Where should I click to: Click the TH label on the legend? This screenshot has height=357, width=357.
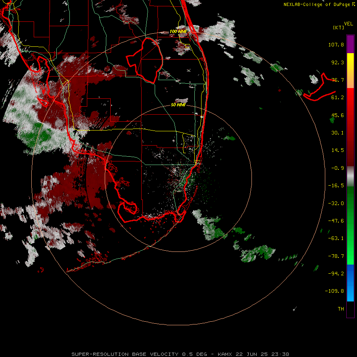pyautogui.click(x=341, y=309)
